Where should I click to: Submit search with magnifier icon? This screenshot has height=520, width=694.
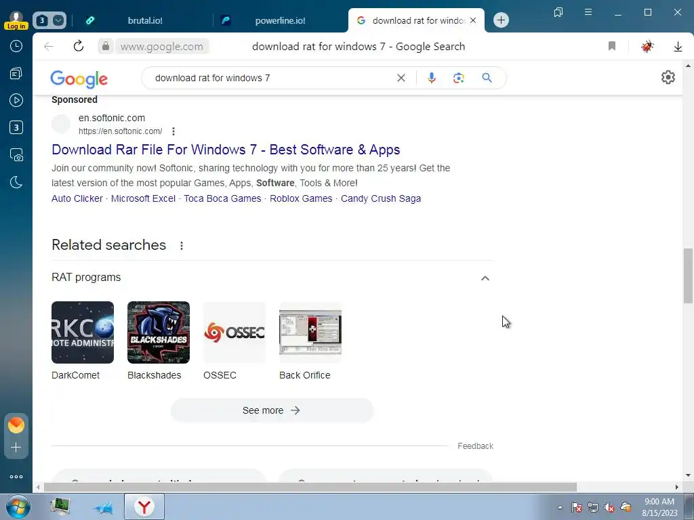coord(487,78)
